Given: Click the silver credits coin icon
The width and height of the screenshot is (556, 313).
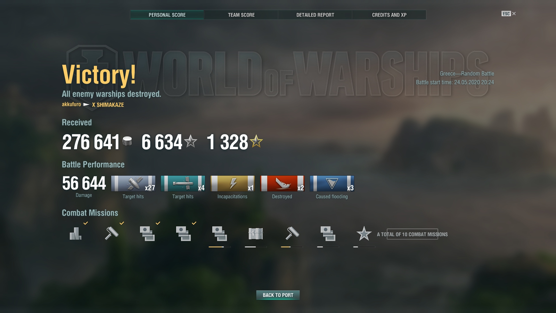Looking at the screenshot, I should 127,141.
